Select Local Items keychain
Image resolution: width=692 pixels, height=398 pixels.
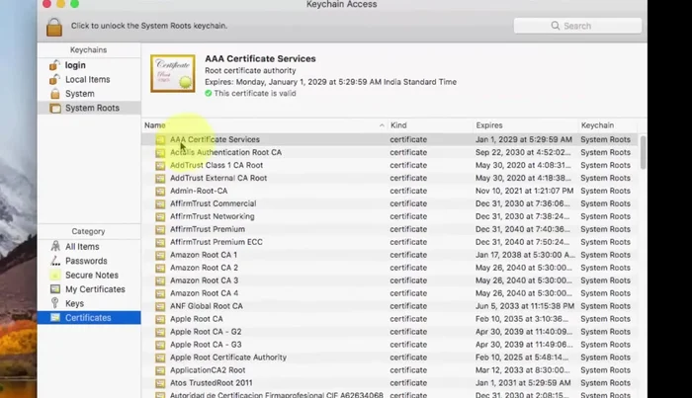(87, 79)
